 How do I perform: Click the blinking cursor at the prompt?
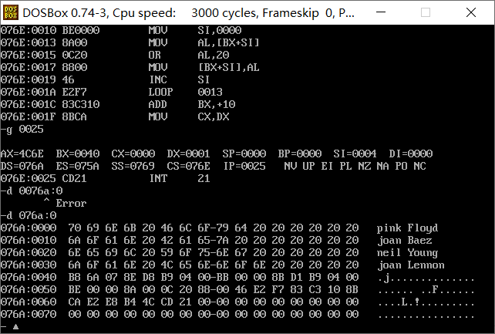click(x=15, y=327)
